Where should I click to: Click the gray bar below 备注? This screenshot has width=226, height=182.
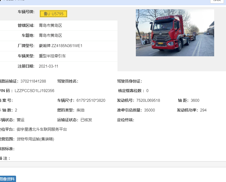(113, 164)
